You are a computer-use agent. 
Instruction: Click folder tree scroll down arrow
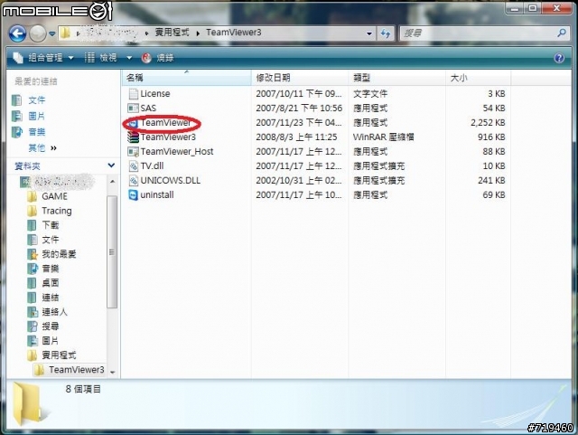pos(112,373)
